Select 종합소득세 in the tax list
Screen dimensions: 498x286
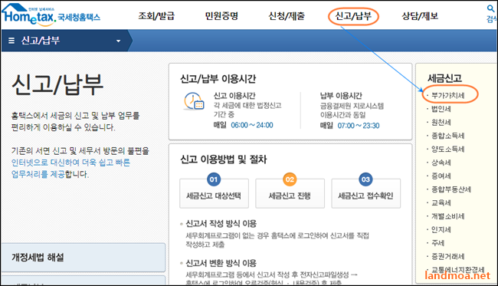(x=448, y=136)
